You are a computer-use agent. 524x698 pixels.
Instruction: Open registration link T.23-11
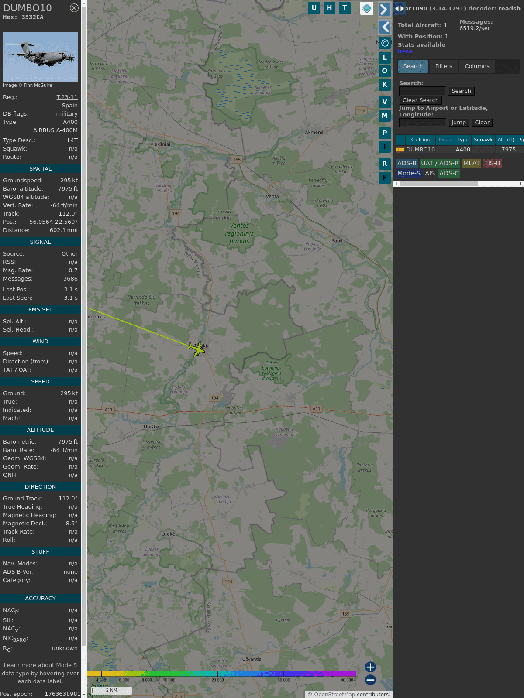[67, 97]
